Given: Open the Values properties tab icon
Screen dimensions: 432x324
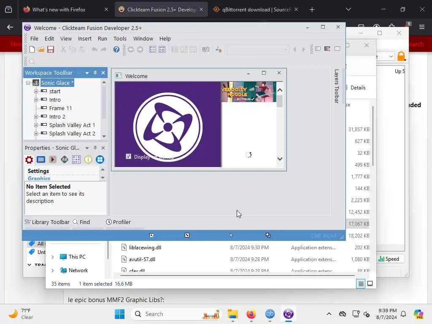Looking at the screenshot, I should click(64, 159).
